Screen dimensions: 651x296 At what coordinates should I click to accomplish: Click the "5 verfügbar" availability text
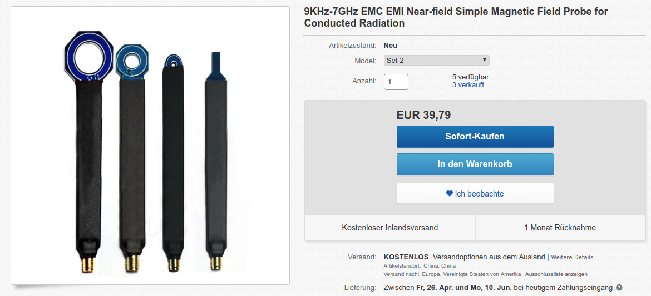[470, 77]
